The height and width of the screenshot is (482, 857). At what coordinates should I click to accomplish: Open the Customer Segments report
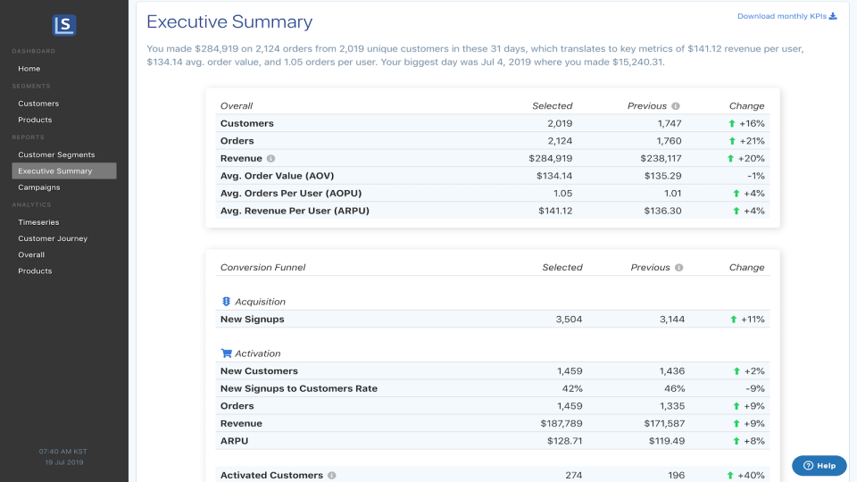tap(56, 154)
